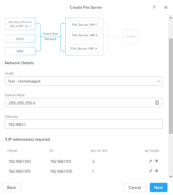Edit the 192.168.1.100 IP range
173x195 pixels.
(151, 161)
